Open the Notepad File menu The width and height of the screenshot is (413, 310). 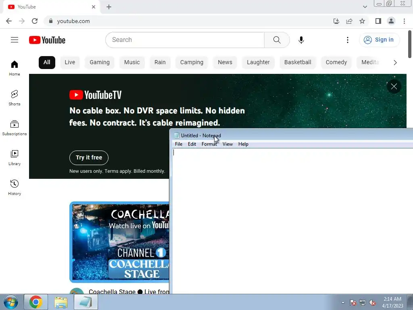pyautogui.click(x=179, y=144)
